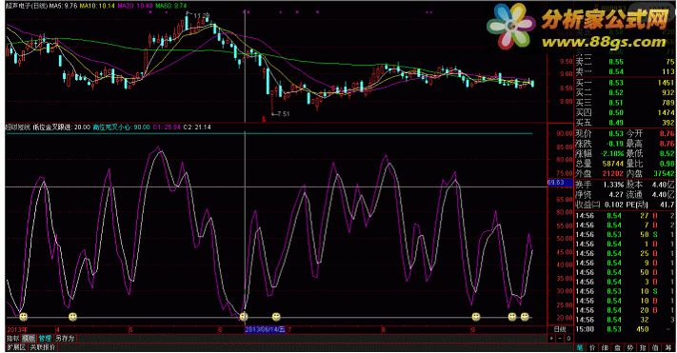
Task: Click the first smiley signal marker near 2013年
Action: tap(23, 317)
